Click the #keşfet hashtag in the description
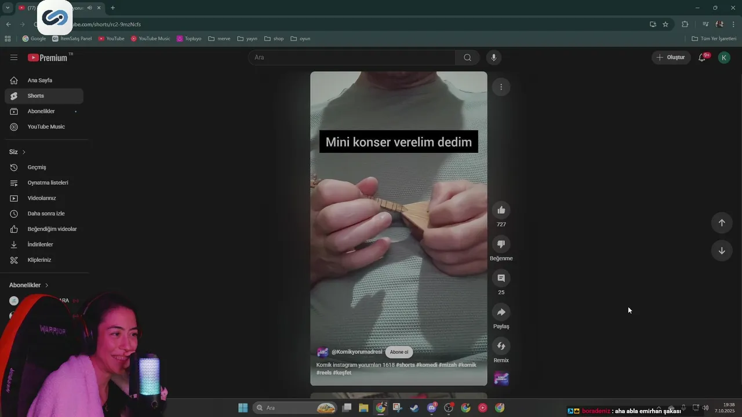 point(342,372)
